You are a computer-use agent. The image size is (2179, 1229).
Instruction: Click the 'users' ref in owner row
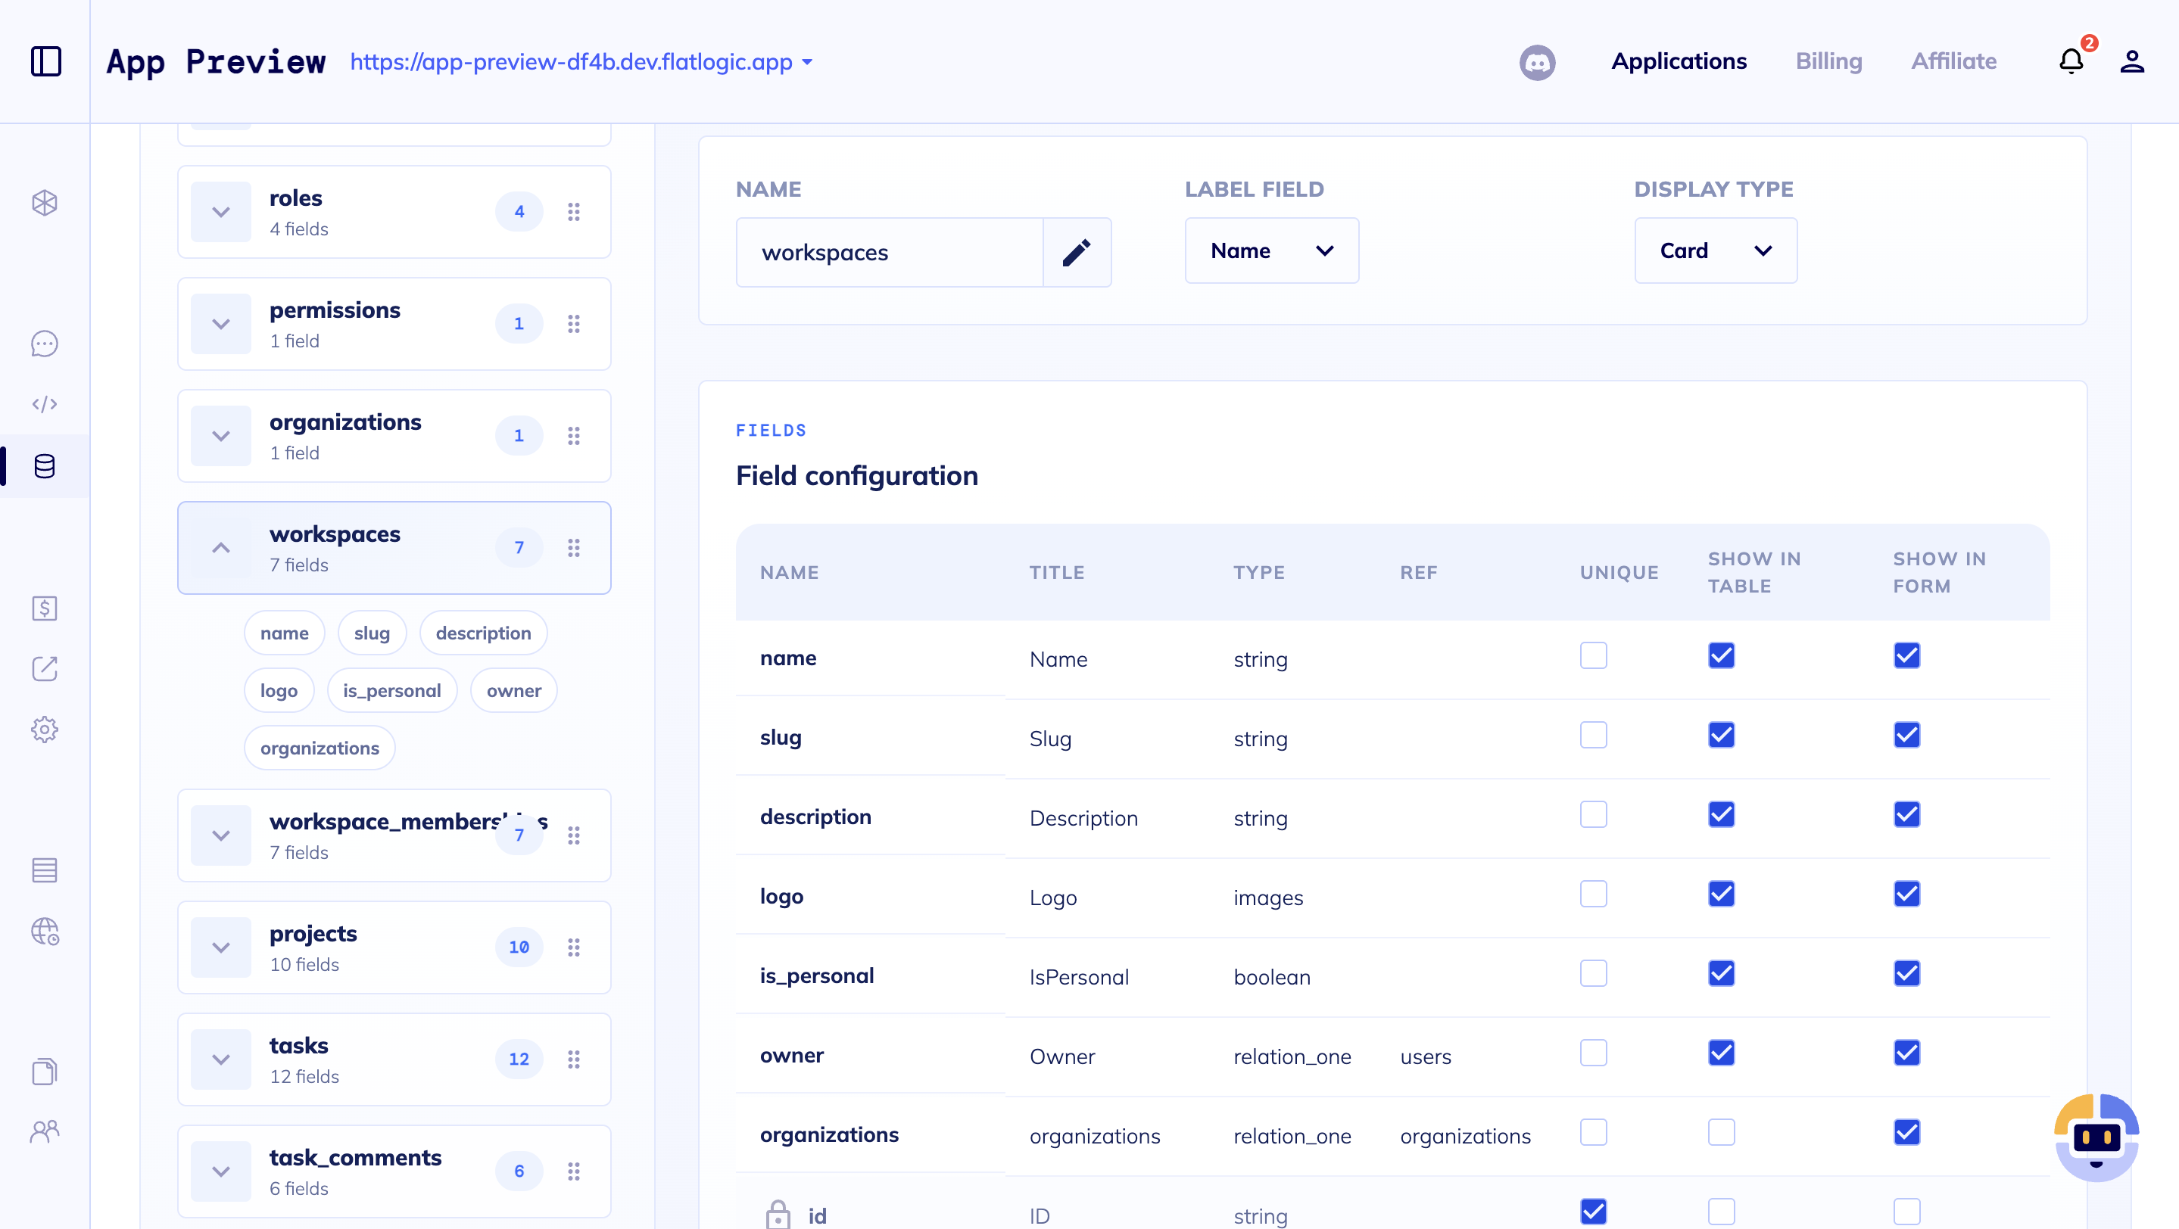(1426, 1056)
